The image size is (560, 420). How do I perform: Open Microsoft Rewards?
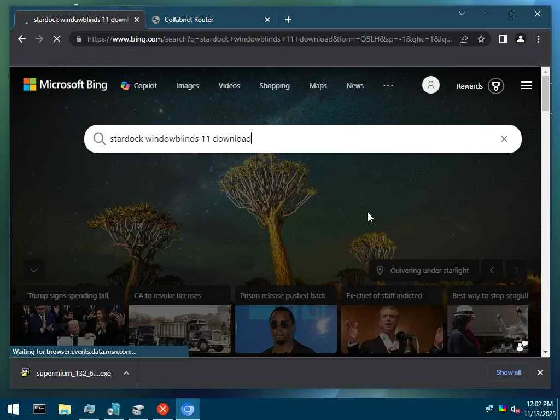[x=480, y=86]
